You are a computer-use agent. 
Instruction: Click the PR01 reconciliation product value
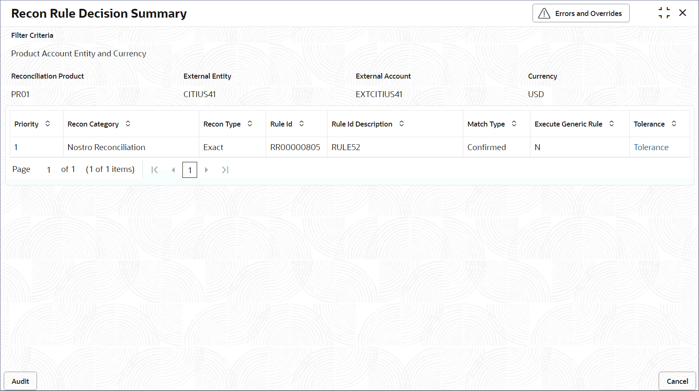pos(20,94)
